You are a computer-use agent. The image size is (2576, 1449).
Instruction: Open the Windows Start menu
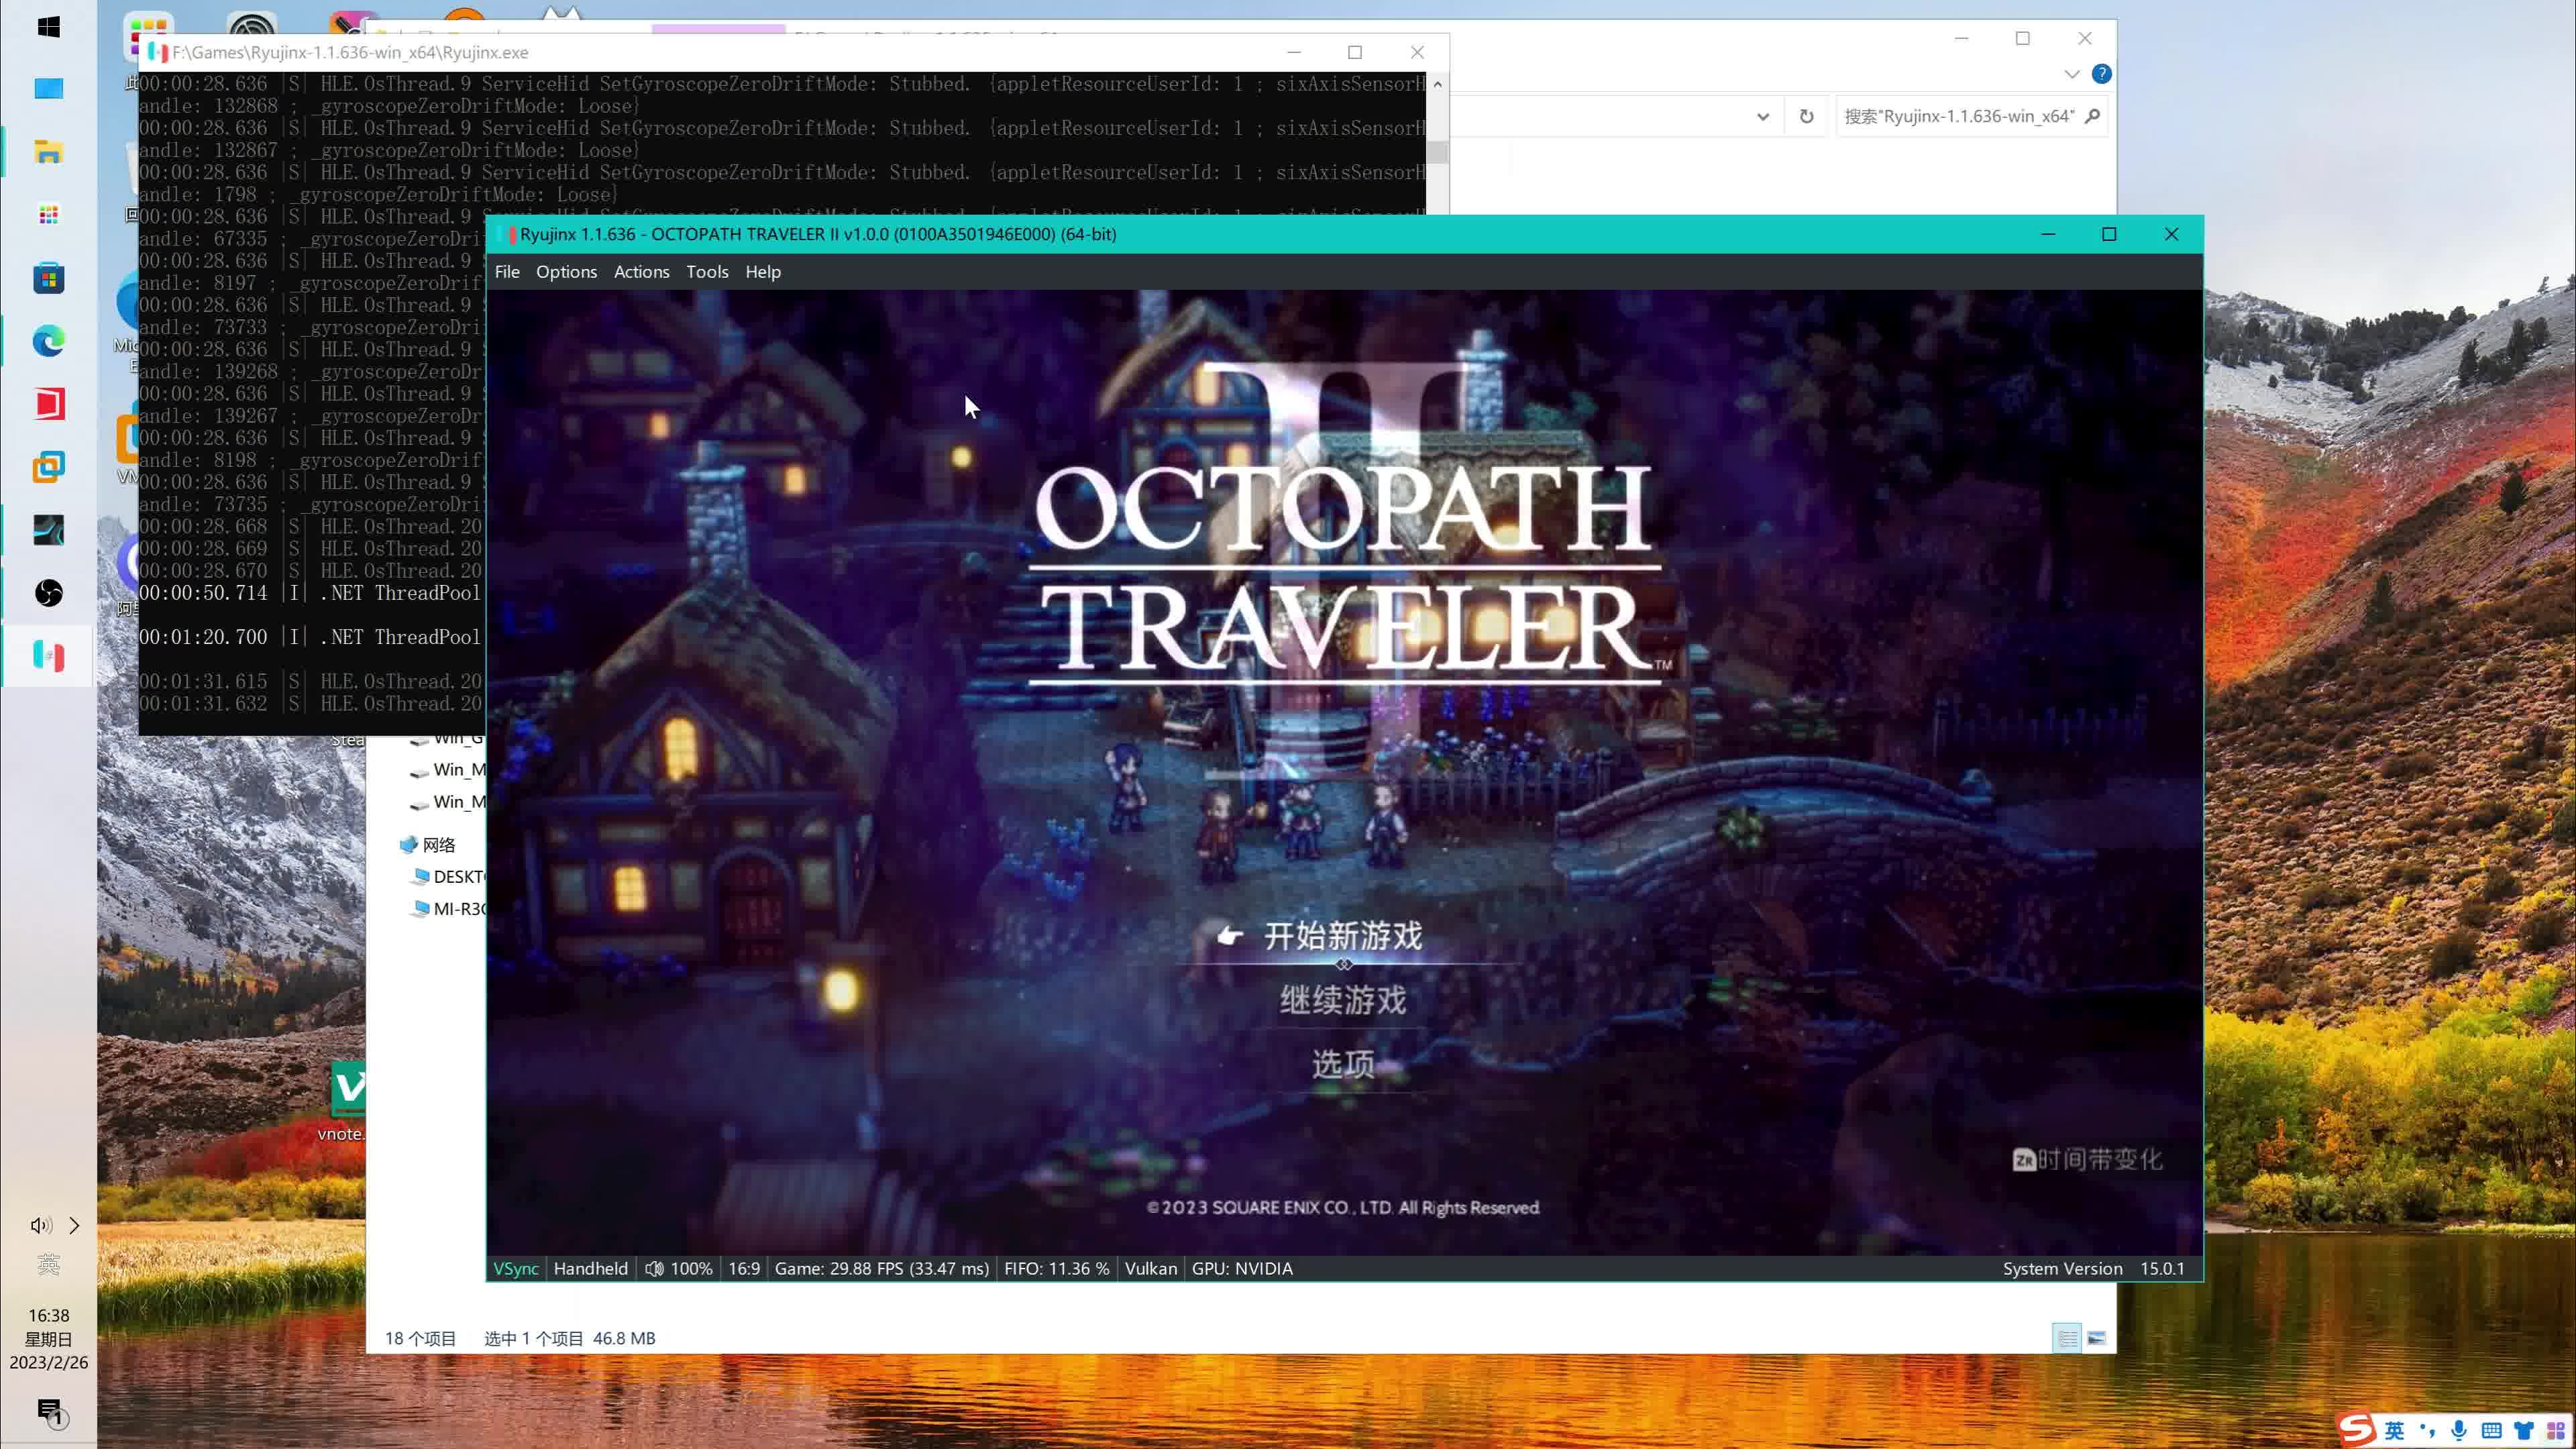[x=48, y=27]
